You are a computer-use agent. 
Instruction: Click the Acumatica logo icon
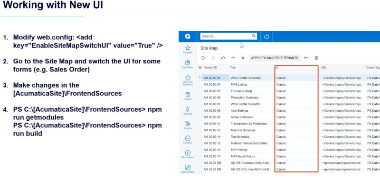[x=187, y=36]
